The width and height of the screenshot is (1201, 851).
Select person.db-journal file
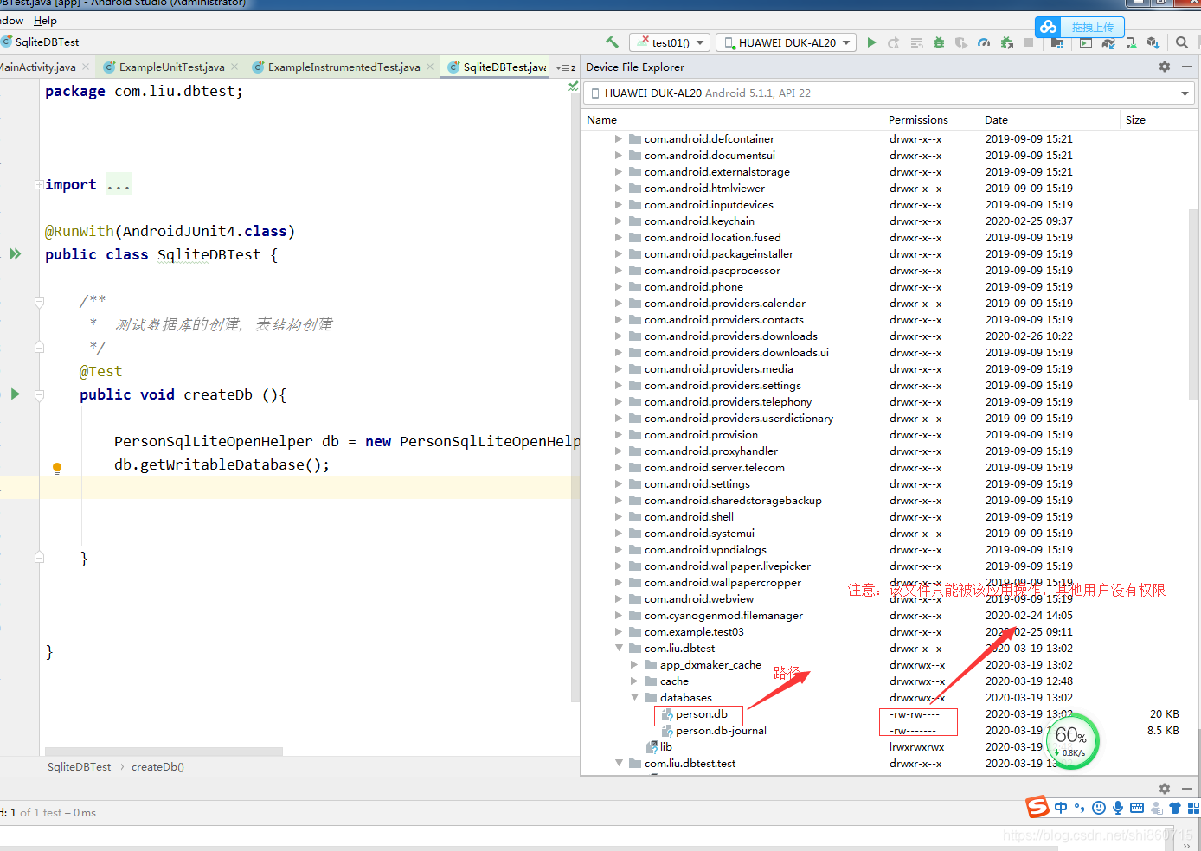point(721,731)
